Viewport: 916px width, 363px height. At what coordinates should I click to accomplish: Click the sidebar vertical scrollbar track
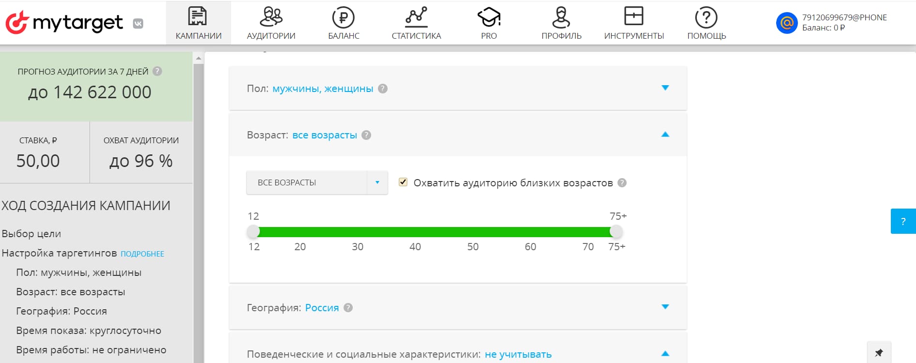pos(198,213)
